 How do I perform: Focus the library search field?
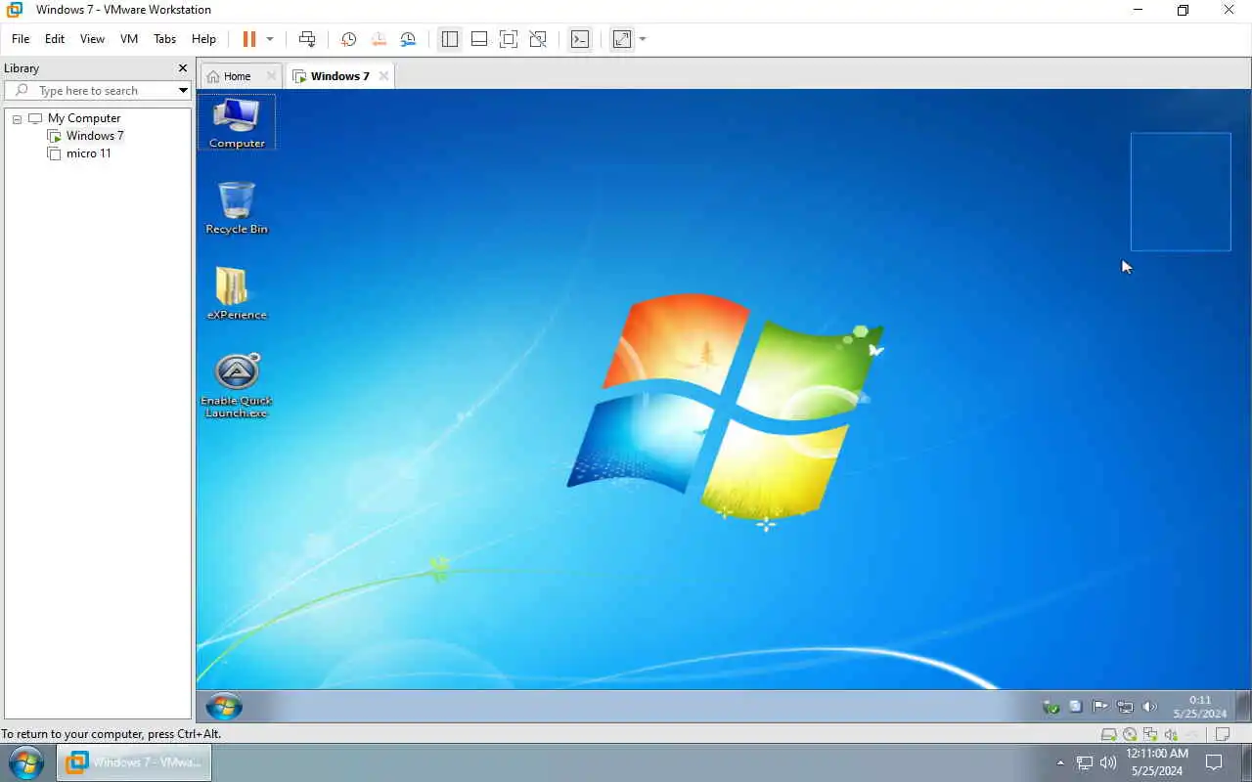(x=98, y=90)
